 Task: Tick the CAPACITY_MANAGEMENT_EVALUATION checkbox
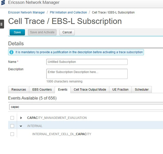(12, 118)
